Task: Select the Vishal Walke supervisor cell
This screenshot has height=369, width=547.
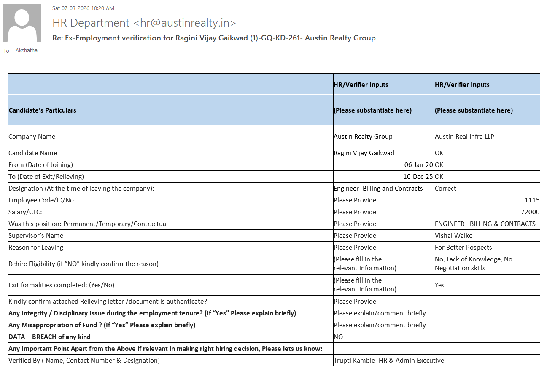Action: click(x=453, y=236)
